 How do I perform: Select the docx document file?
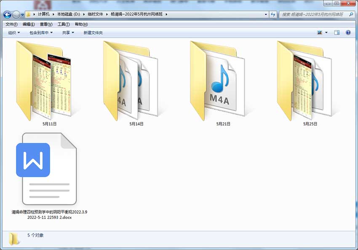click(49, 176)
